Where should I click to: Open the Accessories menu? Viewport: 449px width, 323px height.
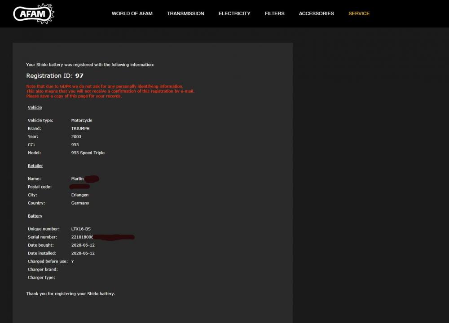pyautogui.click(x=317, y=13)
